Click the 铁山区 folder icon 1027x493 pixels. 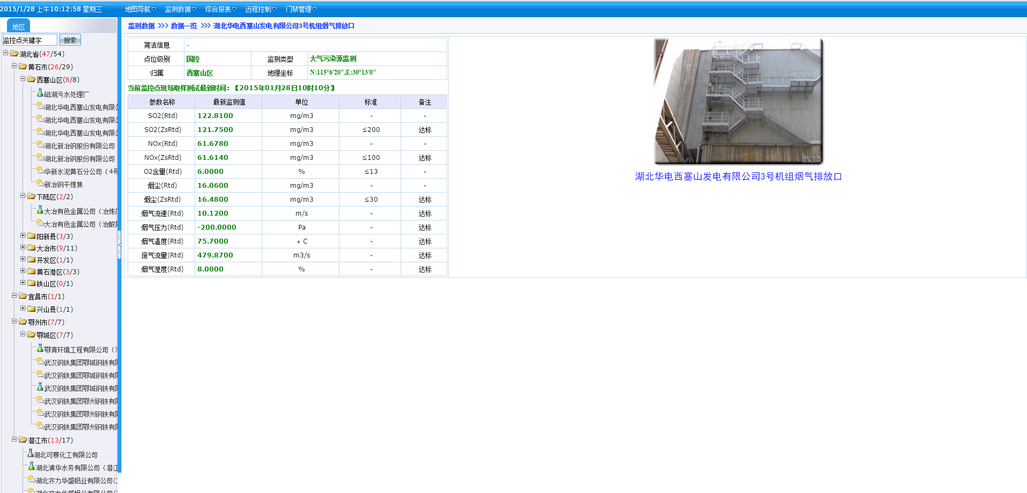coord(32,283)
